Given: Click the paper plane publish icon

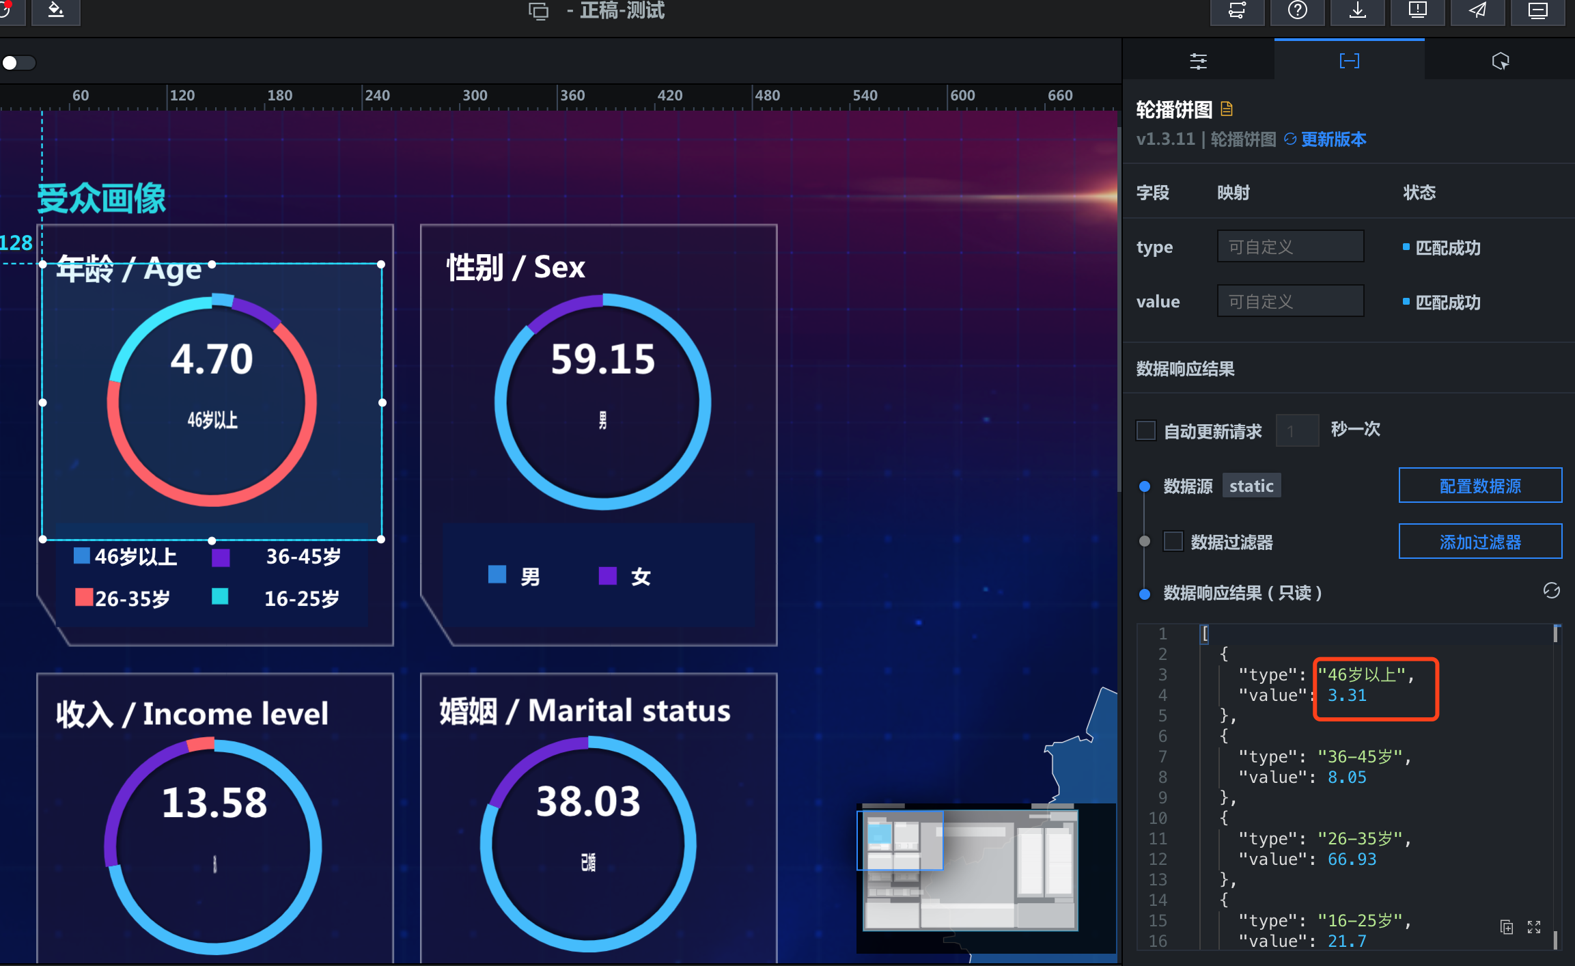Looking at the screenshot, I should point(1477,11).
